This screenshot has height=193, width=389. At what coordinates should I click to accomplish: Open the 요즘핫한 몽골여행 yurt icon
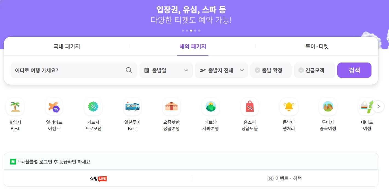171,107
